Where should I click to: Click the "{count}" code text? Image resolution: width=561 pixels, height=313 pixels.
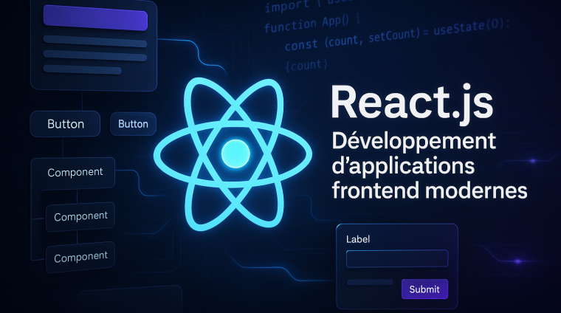point(306,65)
